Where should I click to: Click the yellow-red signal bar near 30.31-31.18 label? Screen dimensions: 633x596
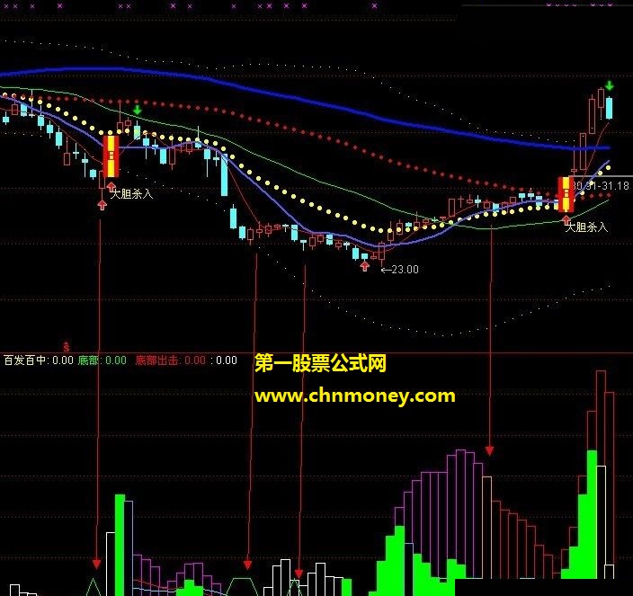(x=566, y=194)
